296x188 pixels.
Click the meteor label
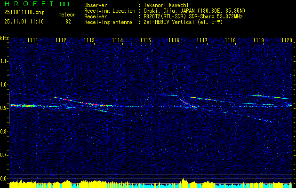[x=67, y=15]
